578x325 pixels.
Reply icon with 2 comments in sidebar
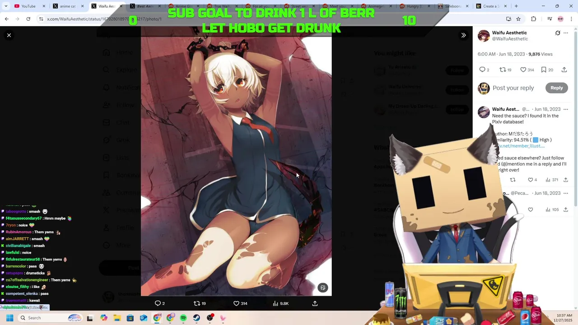482,70
